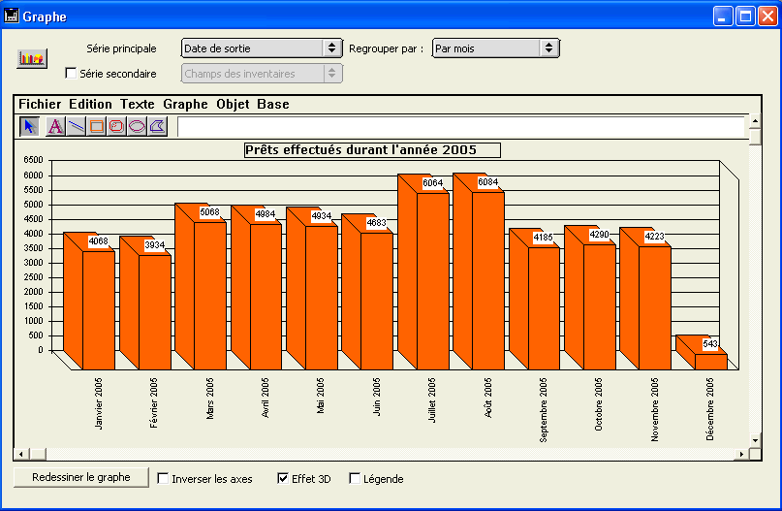The width and height of the screenshot is (782, 511).
Task: Select the line drawing tool
Action: point(76,126)
